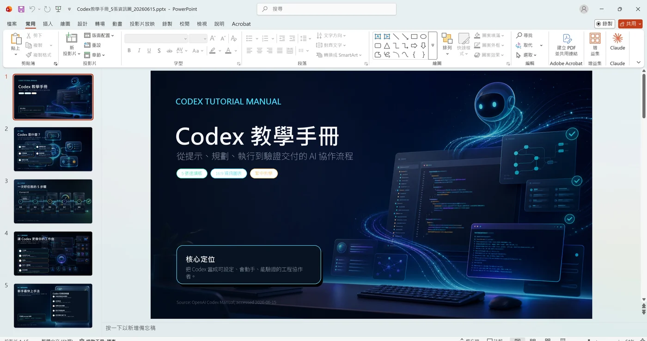
Task: Click the Format Painter (複製格式) button
Action: point(39,55)
